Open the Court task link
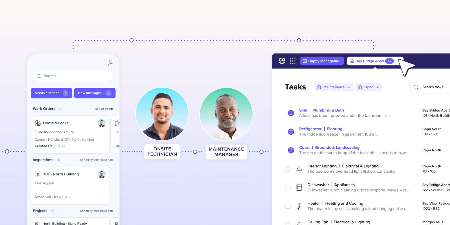 (304, 148)
